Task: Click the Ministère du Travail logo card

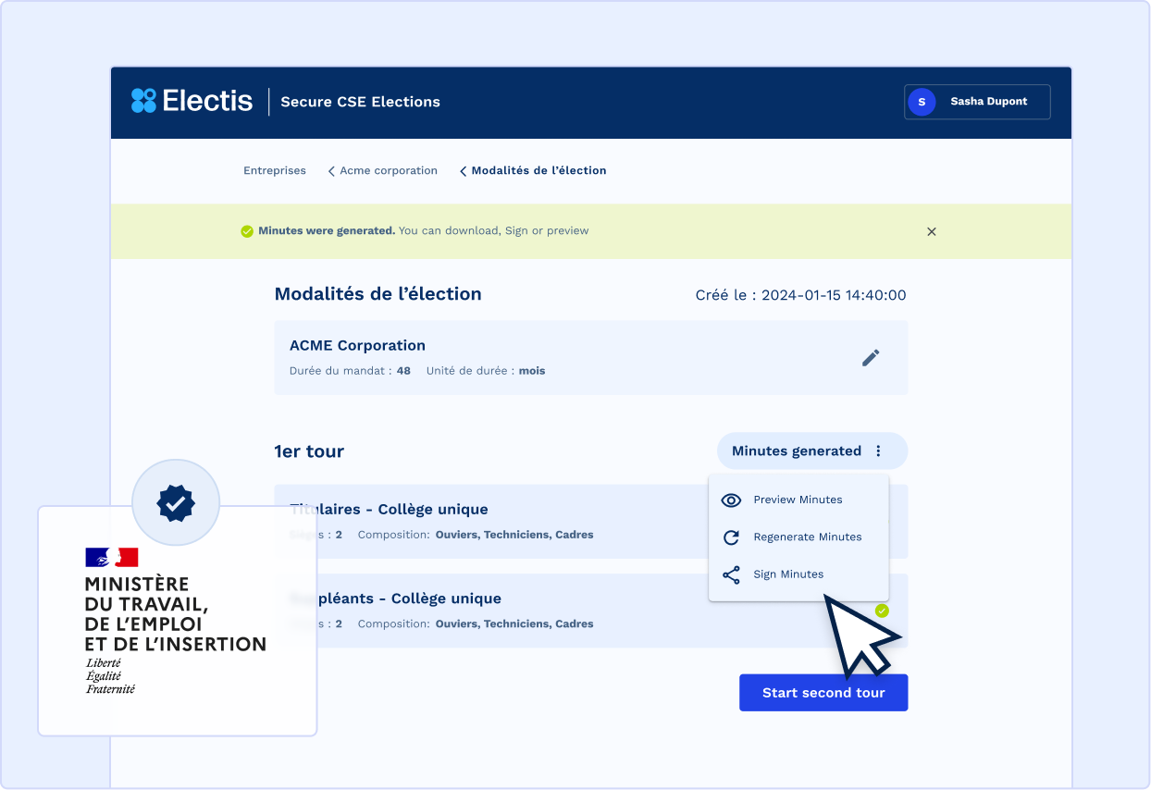Action: (x=178, y=621)
